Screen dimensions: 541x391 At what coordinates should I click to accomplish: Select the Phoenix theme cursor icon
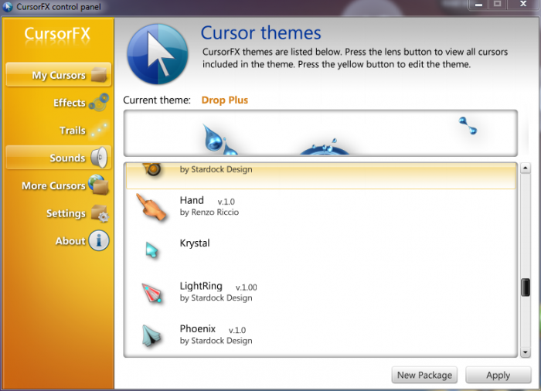151,335
